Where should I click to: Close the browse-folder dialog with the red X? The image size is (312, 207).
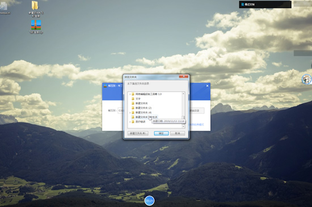click(184, 77)
